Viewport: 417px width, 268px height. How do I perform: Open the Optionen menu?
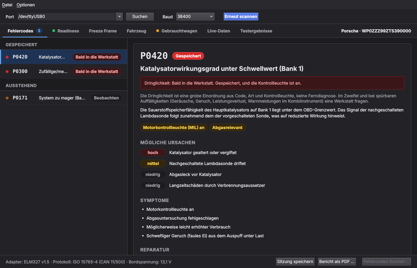tap(25, 5)
